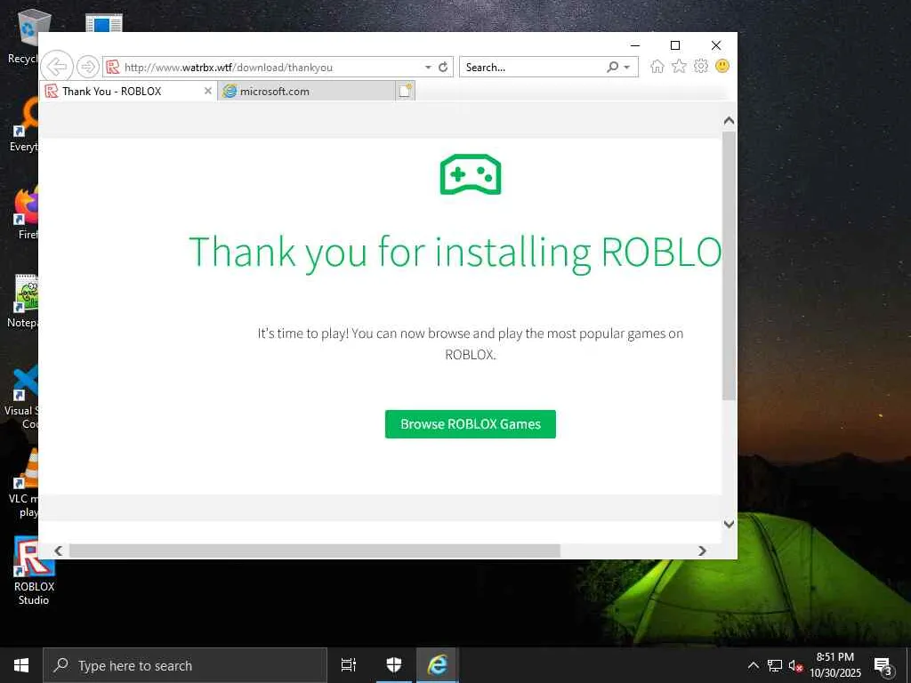Open the Firefox desktop shortcut
Screen dimensions: 911x683
point(26,213)
